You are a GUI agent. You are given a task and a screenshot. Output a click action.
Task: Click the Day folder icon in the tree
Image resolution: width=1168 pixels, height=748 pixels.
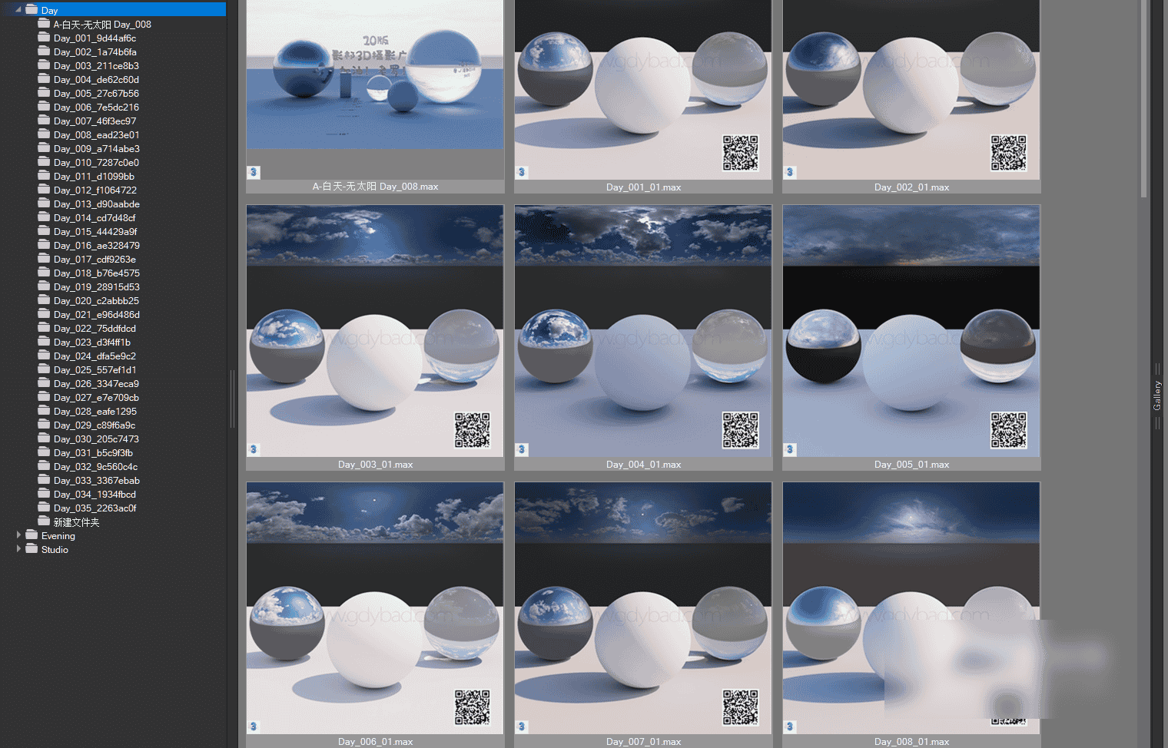pos(32,10)
